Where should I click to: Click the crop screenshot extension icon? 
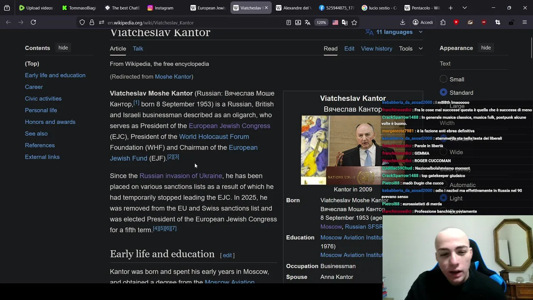(497, 22)
